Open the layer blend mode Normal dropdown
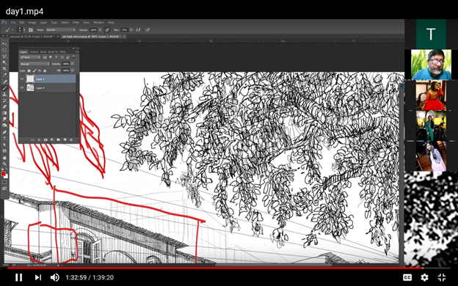The image size is (458, 286). (x=34, y=64)
